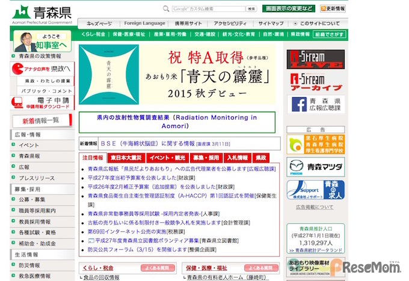This screenshot has height=281, width=409.
Task: Open イベント sidebar link
Action: point(29,145)
